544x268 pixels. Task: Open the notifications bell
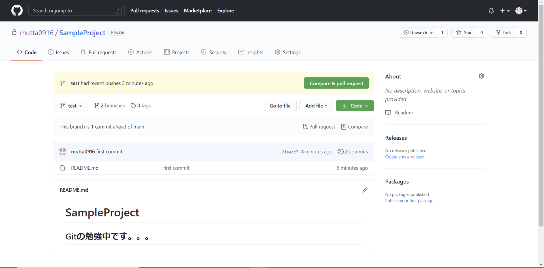[x=491, y=10]
